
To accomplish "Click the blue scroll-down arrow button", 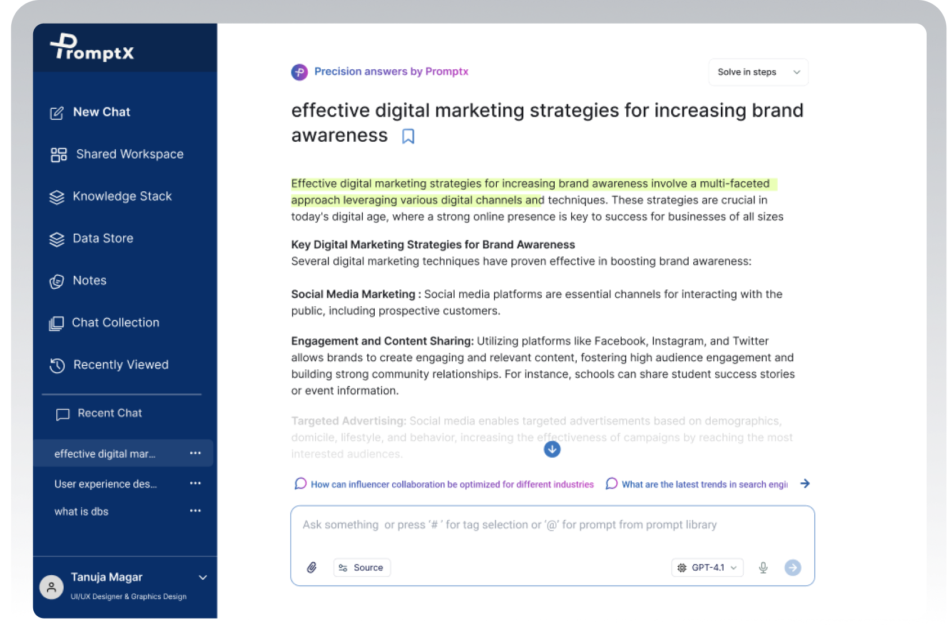I will 552,449.
